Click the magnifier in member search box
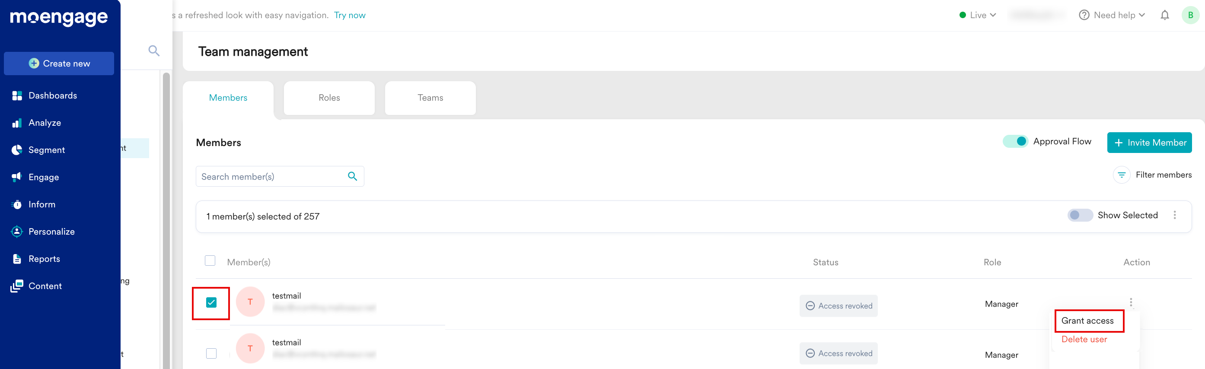 click(352, 176)
